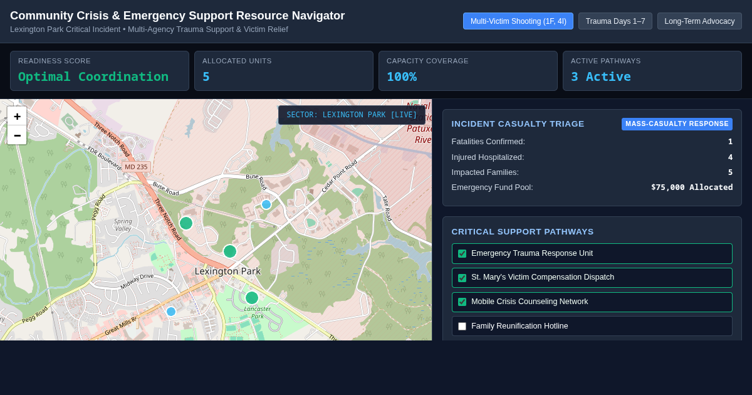
Task: Click Cedar Point Road map label
Action: pos(339,176)
